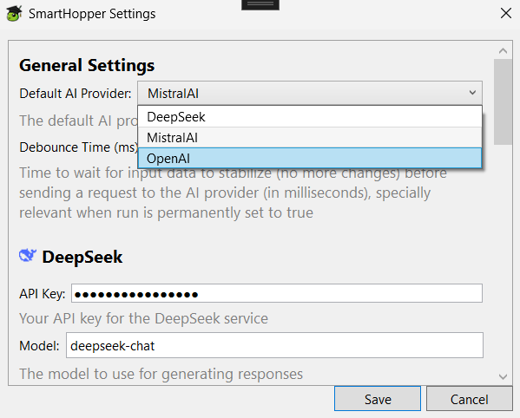Click the drag handle at the top of the window

click(x=260, y=4)
